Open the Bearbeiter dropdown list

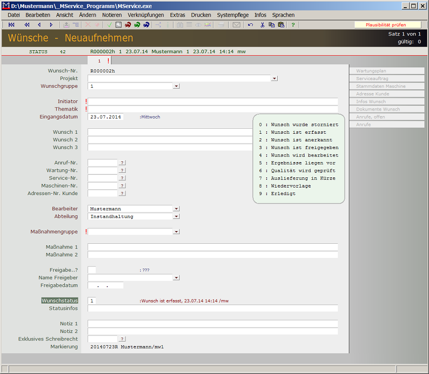[176, 209]
